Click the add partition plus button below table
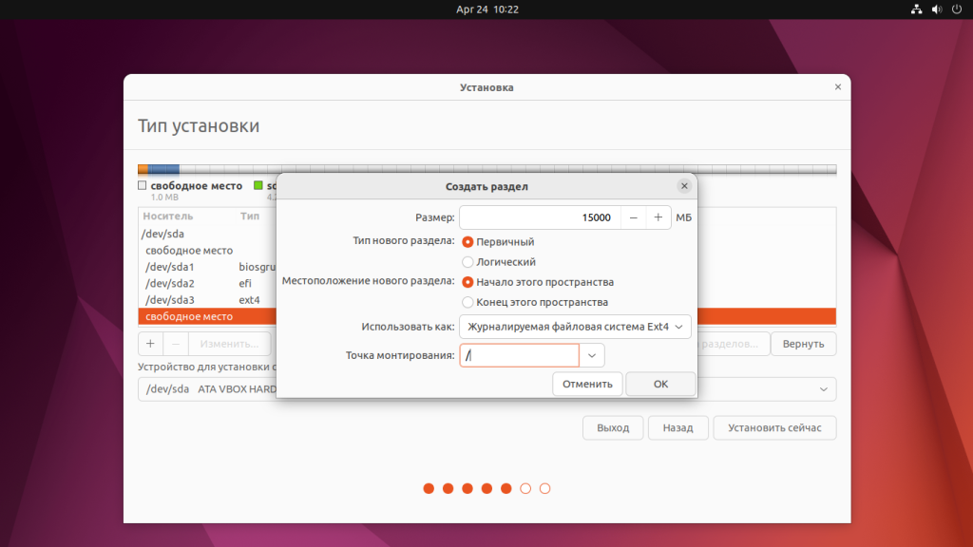 (x=150, y=344)
